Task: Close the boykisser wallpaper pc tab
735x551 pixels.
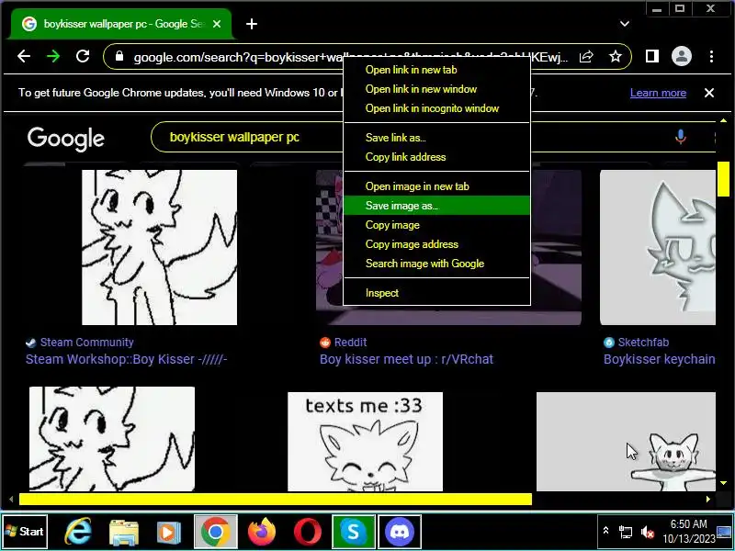Action: [x=217, y=24]
